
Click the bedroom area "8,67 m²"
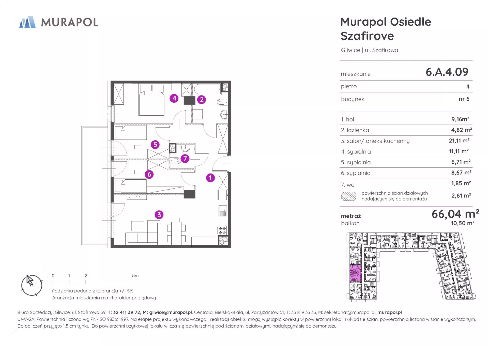click(x=461, y=172)
